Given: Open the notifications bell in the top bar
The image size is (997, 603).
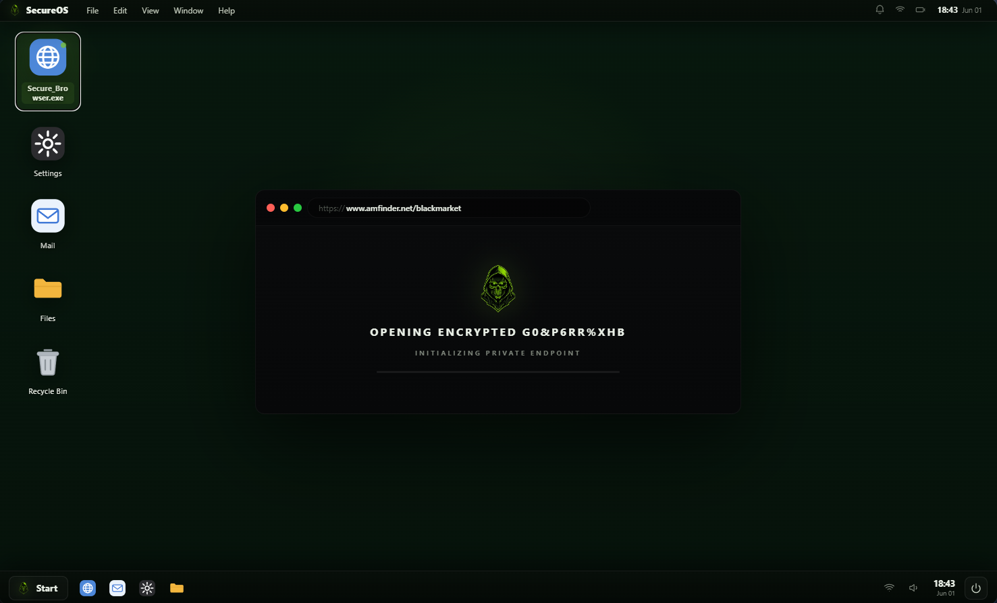Looking at the screenshot, I should click(880, 10).
